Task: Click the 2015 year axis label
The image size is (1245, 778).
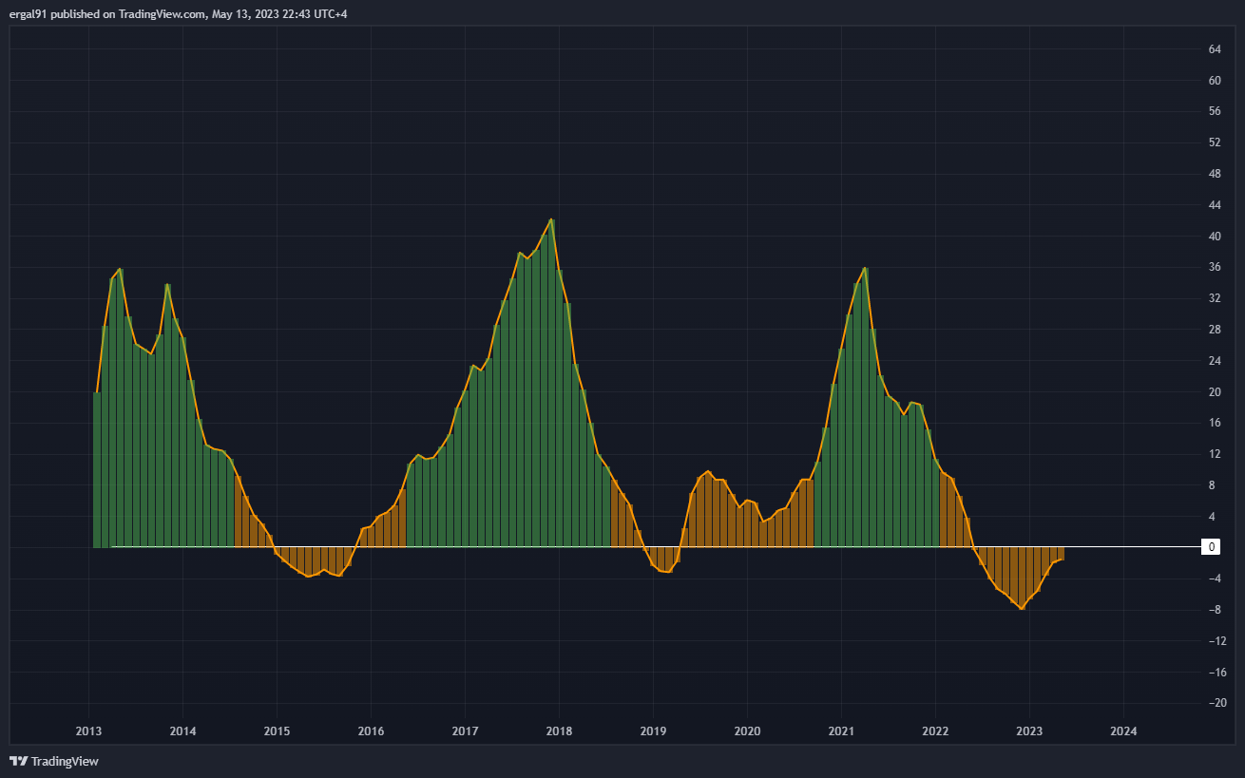Action: pos(277,731)
